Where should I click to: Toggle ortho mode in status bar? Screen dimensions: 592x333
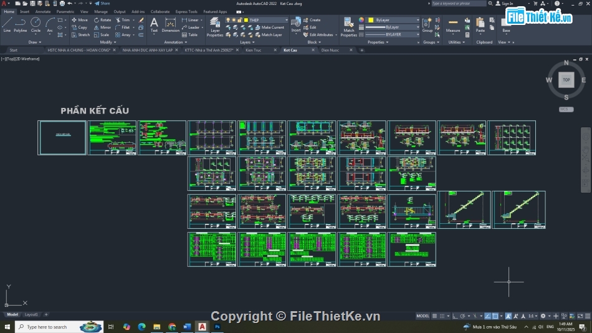tap(456, 316)
